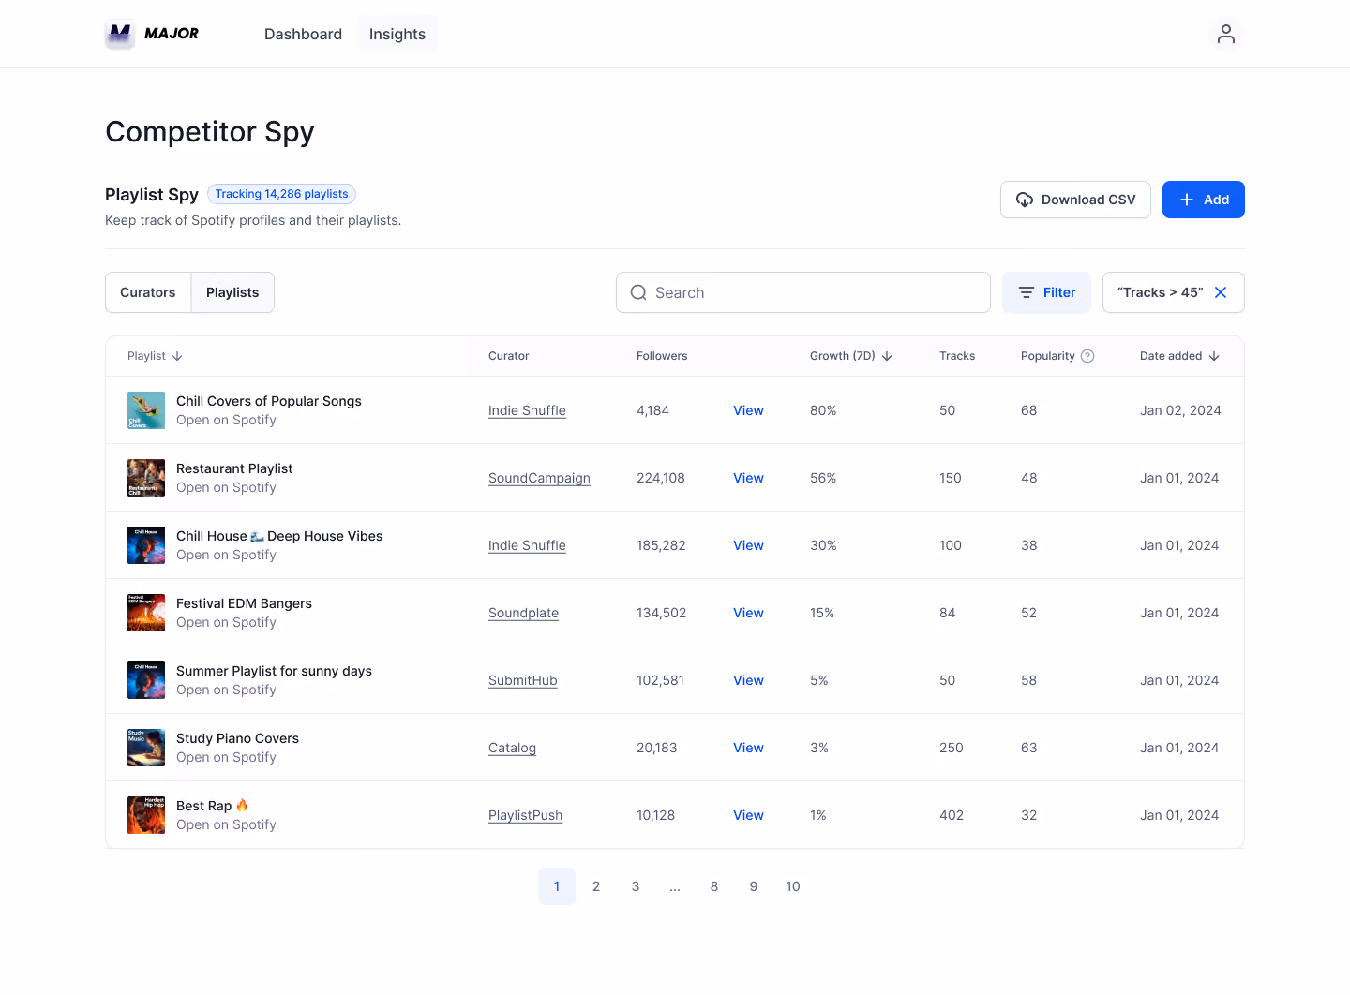Image resolution: width=1350 pixels, height=995 pixels.
Task: Jump to page 8
Action: pos(714,886)
